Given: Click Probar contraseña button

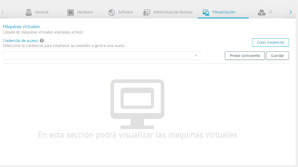Looking at the screenshot, I should click(245, 56).
